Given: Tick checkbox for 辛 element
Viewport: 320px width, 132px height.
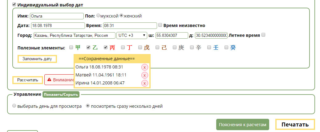Looking at the screenshot, I should [x=192, y=47].
